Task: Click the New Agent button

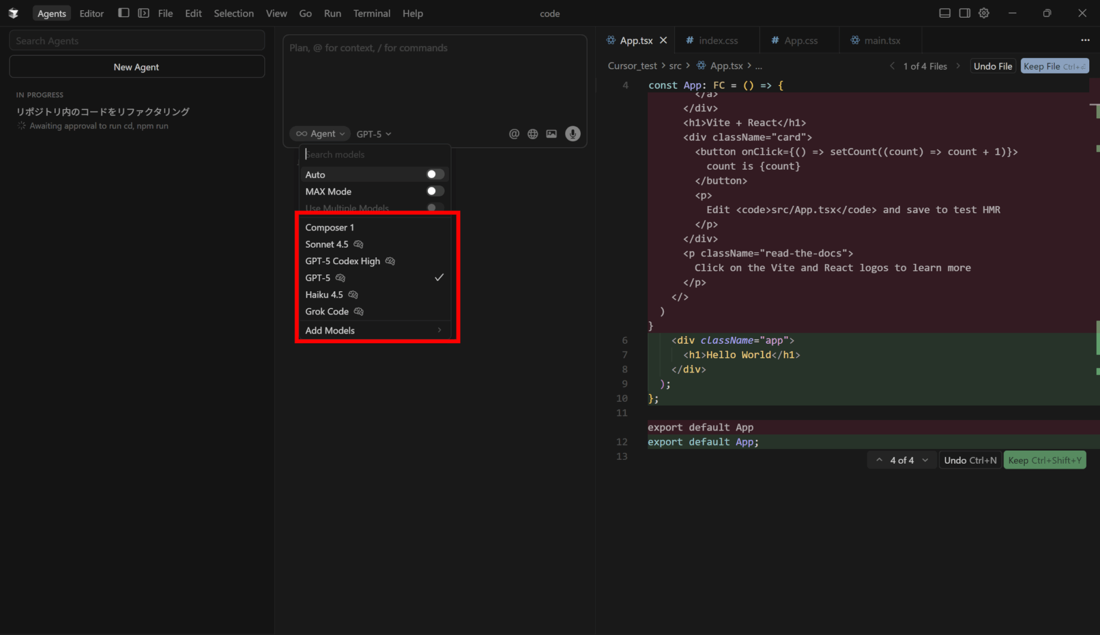Action: click(x=136, y=67)
